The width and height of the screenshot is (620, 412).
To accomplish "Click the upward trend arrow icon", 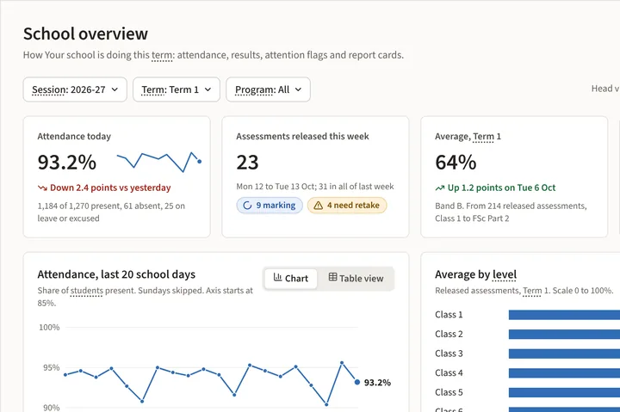I will tap(440, 188).
